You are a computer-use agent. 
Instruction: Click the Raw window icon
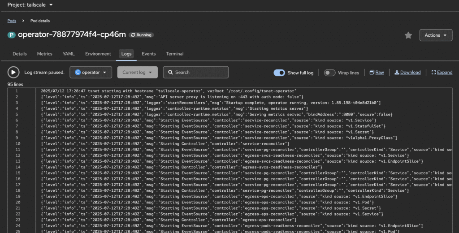(372, 72)
